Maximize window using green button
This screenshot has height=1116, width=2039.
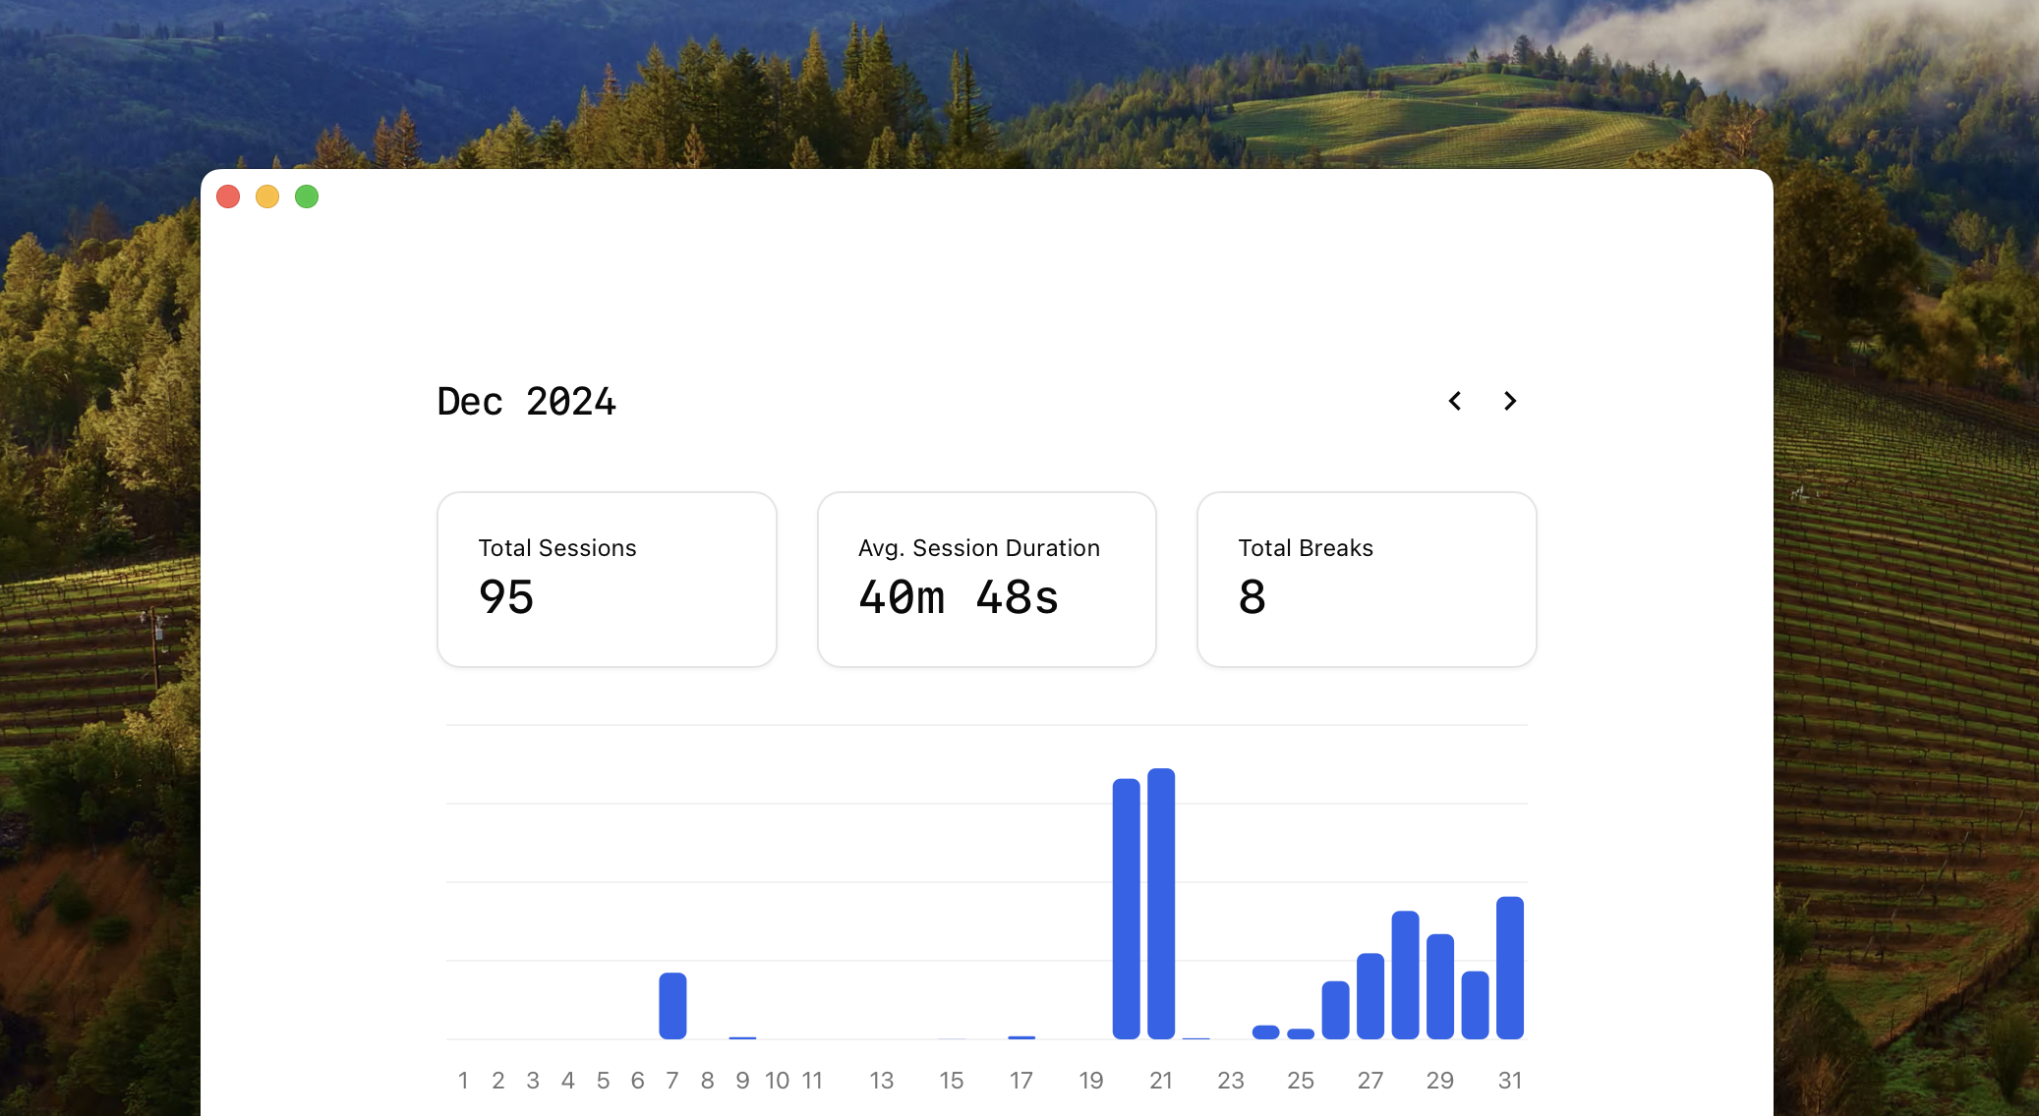[x=307, y=196]
